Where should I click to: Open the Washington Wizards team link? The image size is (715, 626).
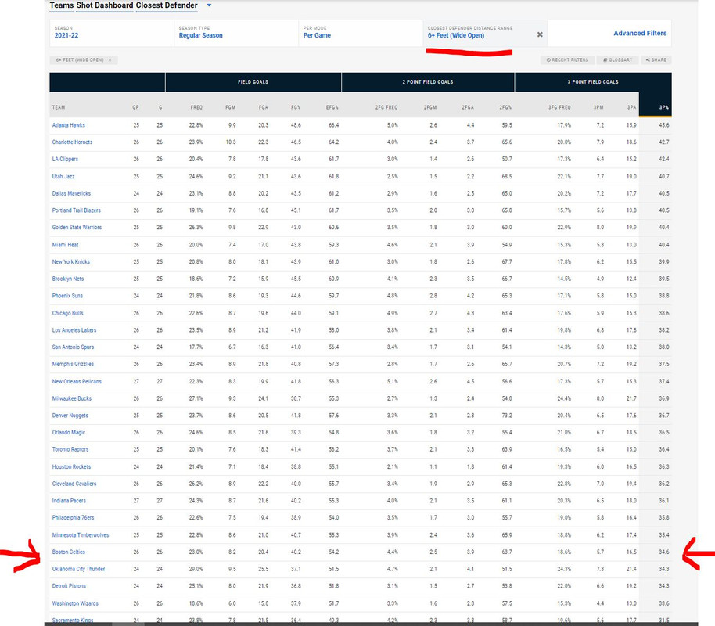pyautogui.click(x=75, y=603)
